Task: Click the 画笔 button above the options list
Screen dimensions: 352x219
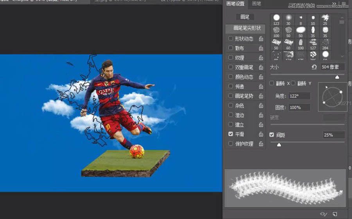Action: (245, 17)
